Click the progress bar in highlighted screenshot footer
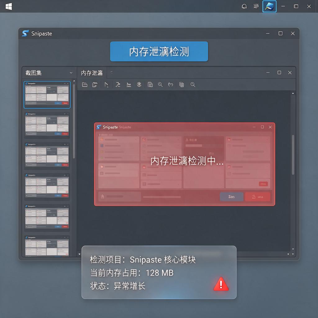 [x=161, y=197]
